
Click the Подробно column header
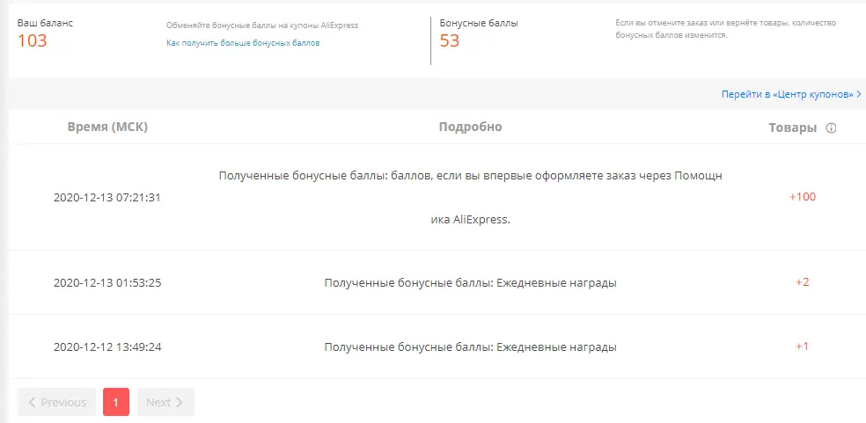point(471,127)
